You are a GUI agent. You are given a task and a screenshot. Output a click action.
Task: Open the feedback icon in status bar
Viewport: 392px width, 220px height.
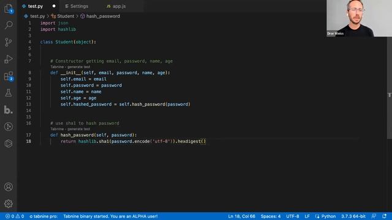374,216
